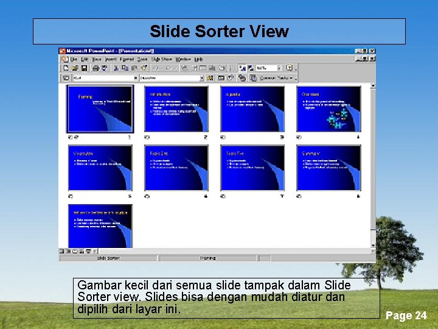Select the Vocabulary slide thumbnail

pos(100,168)
